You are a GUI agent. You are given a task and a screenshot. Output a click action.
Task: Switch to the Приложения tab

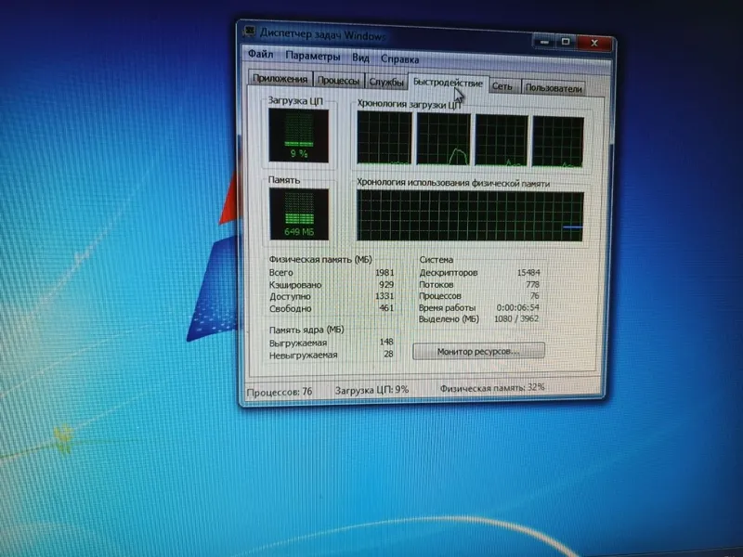point(280,79)
